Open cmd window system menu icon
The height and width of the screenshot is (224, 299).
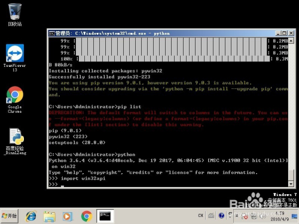click(52, 33)
